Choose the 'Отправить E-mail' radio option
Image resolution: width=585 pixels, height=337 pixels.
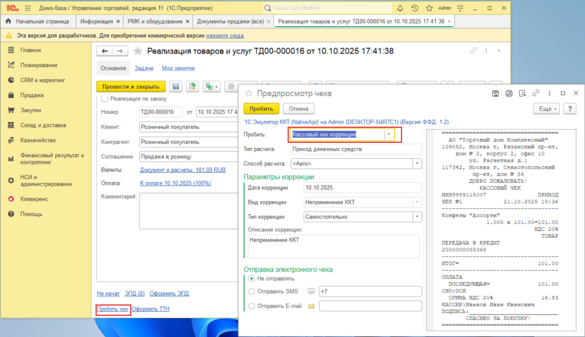(252, 306)
